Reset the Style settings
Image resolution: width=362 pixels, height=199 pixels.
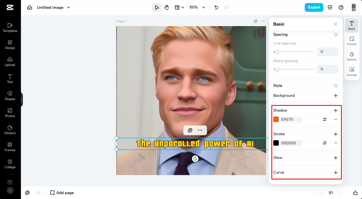[x=336, y=86]
